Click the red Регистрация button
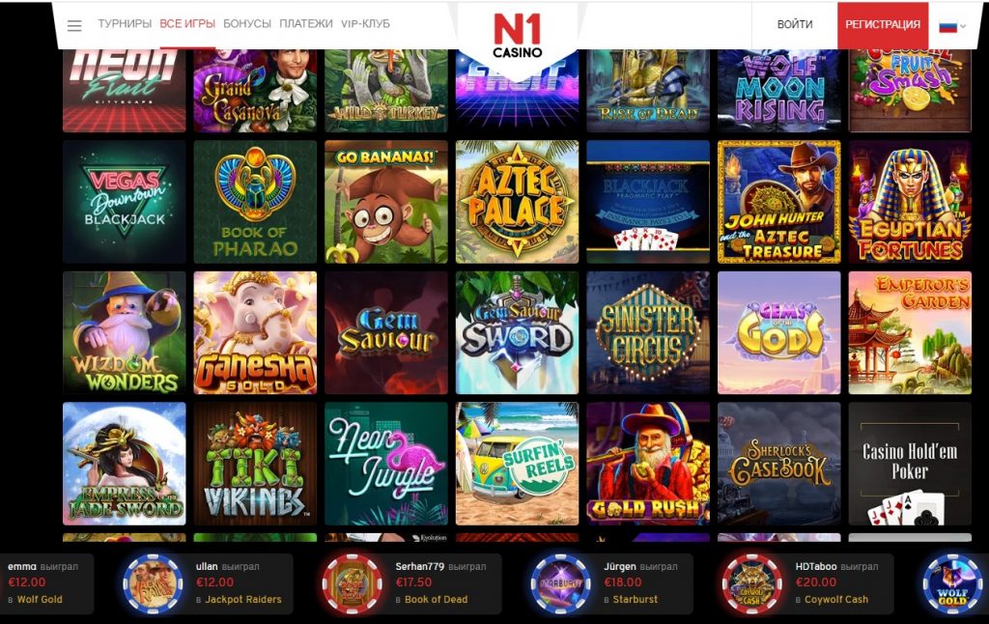This screenshot has width=989, height=624. tap(883, 24)
